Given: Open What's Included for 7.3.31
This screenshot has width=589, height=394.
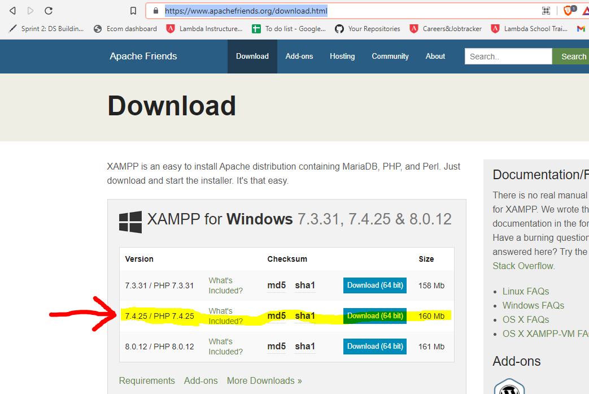Looking at the screenshot, I should (226, 285).
